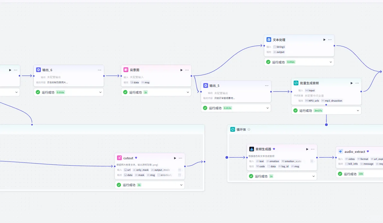Click the badge icon next to audio_extract
This screenshot has height=223, width=383.
click(368, 152)
